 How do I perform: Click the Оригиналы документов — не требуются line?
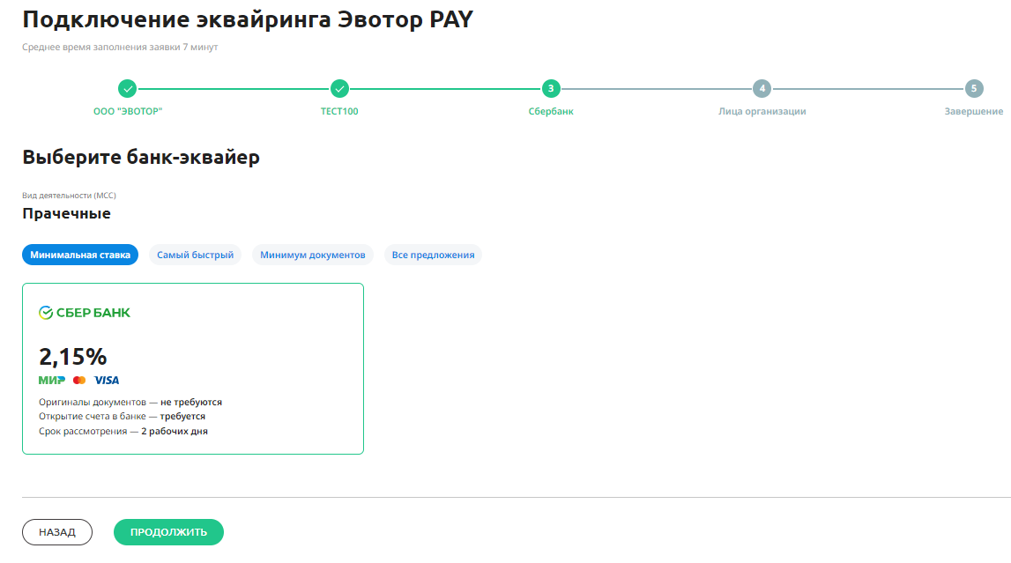130,402
